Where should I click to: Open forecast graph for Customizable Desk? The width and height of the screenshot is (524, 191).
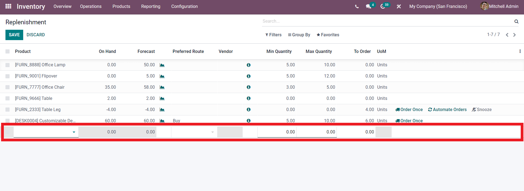(x=162, y=121)
